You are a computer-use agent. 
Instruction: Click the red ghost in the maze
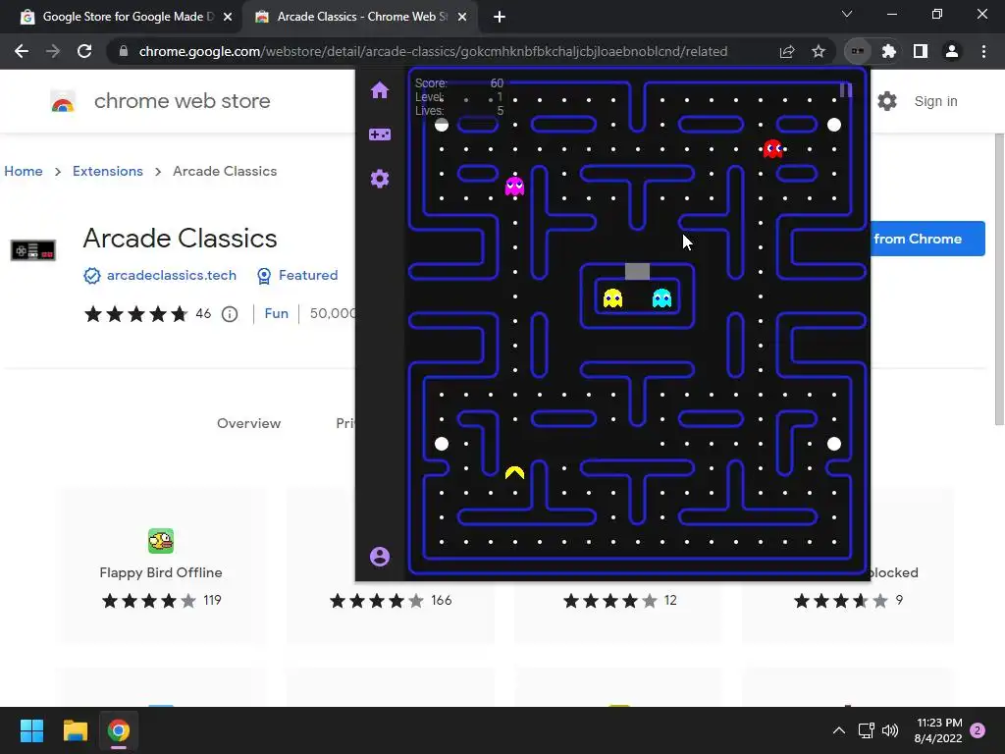(773, 149)
